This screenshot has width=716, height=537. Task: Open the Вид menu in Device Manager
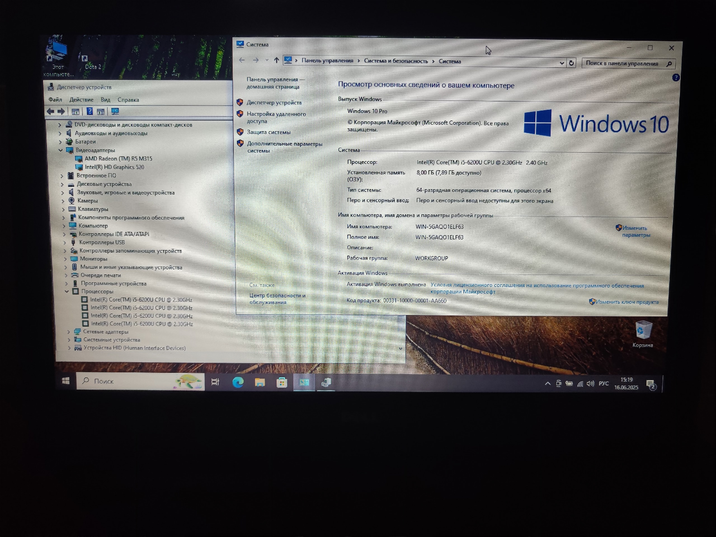[105, 100]
